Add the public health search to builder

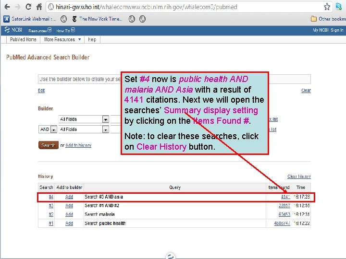point(69,223)
